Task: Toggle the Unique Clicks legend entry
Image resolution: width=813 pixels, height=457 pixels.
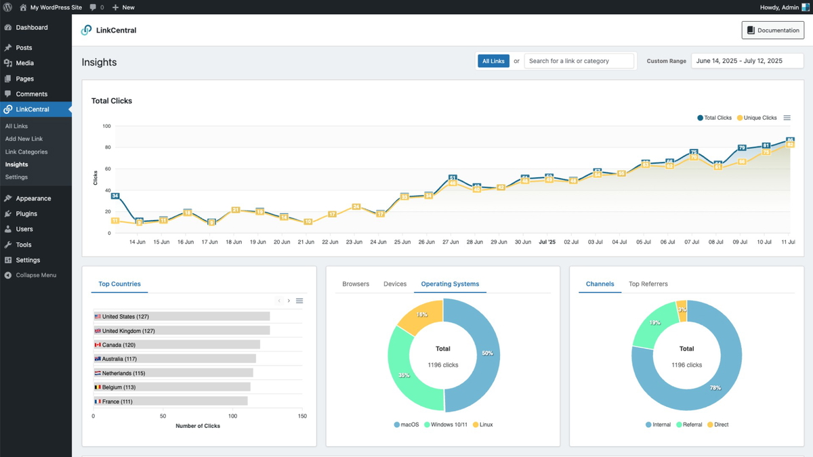Action: [x=757, y=117]
